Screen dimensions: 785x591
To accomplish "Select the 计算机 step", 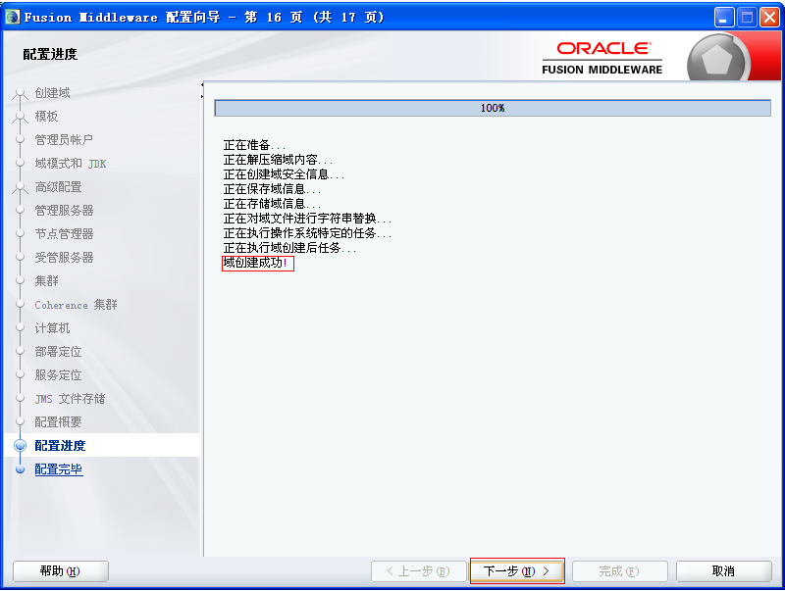I will 52,327.
